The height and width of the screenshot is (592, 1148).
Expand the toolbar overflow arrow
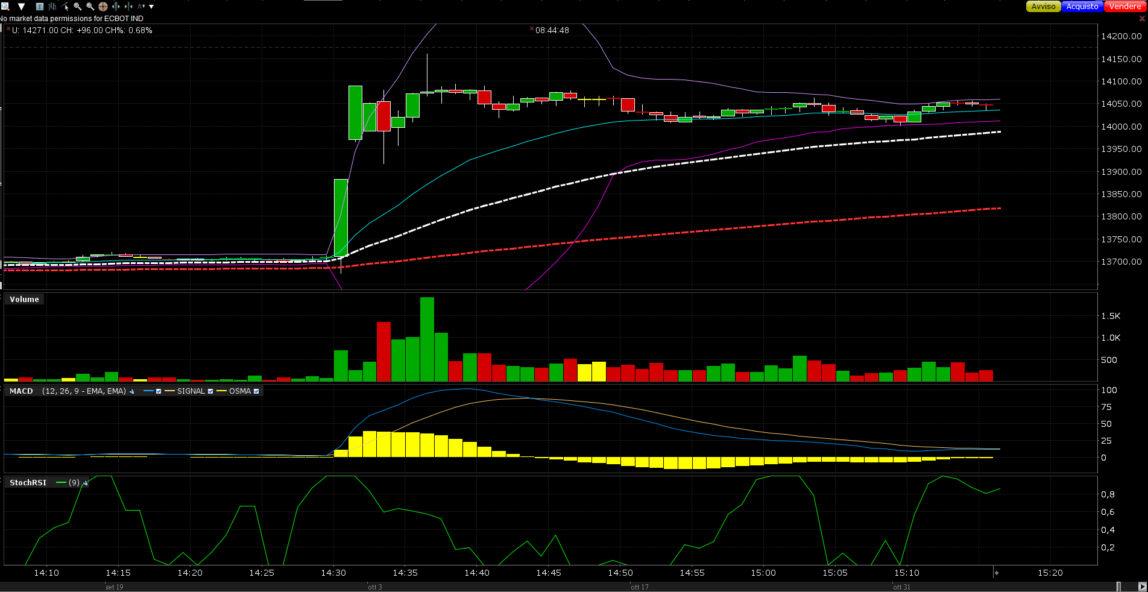tap(151, 7)
